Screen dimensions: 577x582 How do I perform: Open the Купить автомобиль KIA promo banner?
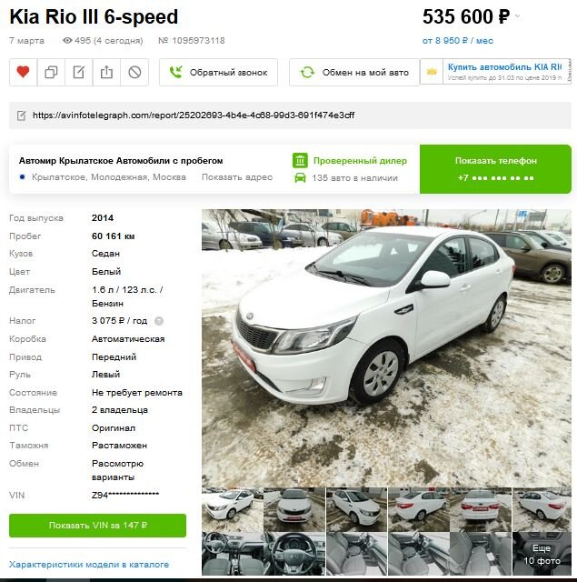496,71
